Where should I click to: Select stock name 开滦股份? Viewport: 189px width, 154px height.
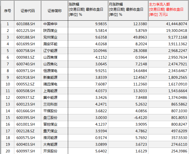tap(50, 151)
